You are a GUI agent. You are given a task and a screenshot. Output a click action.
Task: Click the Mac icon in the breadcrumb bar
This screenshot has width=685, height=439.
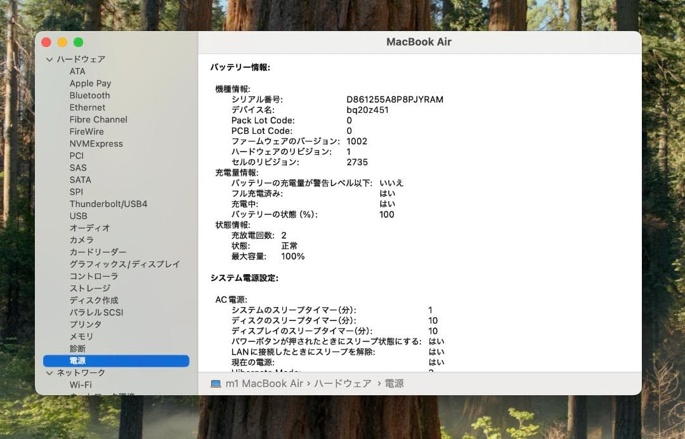click(x=215, y=383)
